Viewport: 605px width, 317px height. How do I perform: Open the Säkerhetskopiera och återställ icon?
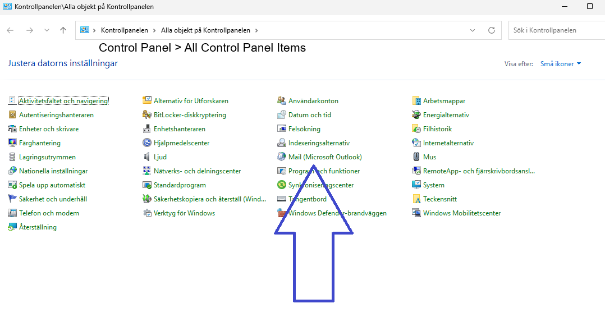(147, 199)
